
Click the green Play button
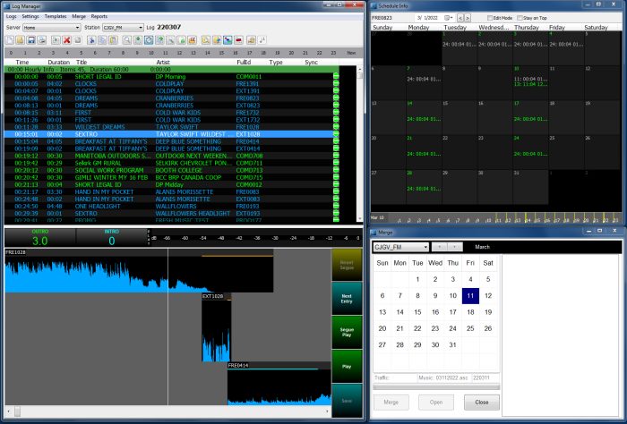347,366
